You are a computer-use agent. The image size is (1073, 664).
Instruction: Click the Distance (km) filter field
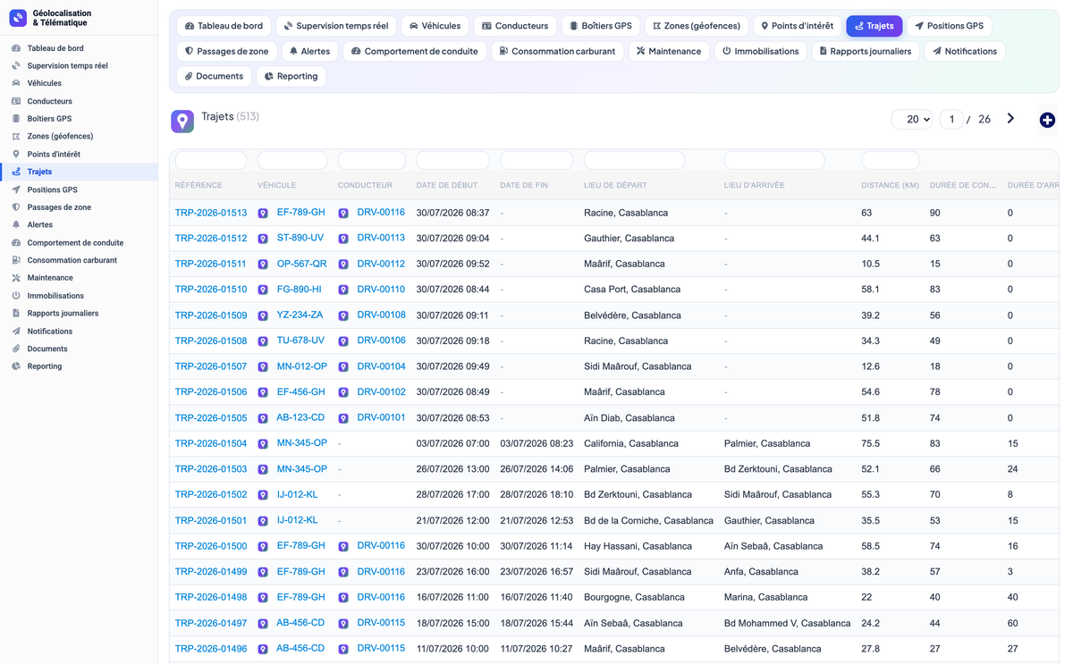click(x=890, y=160)
